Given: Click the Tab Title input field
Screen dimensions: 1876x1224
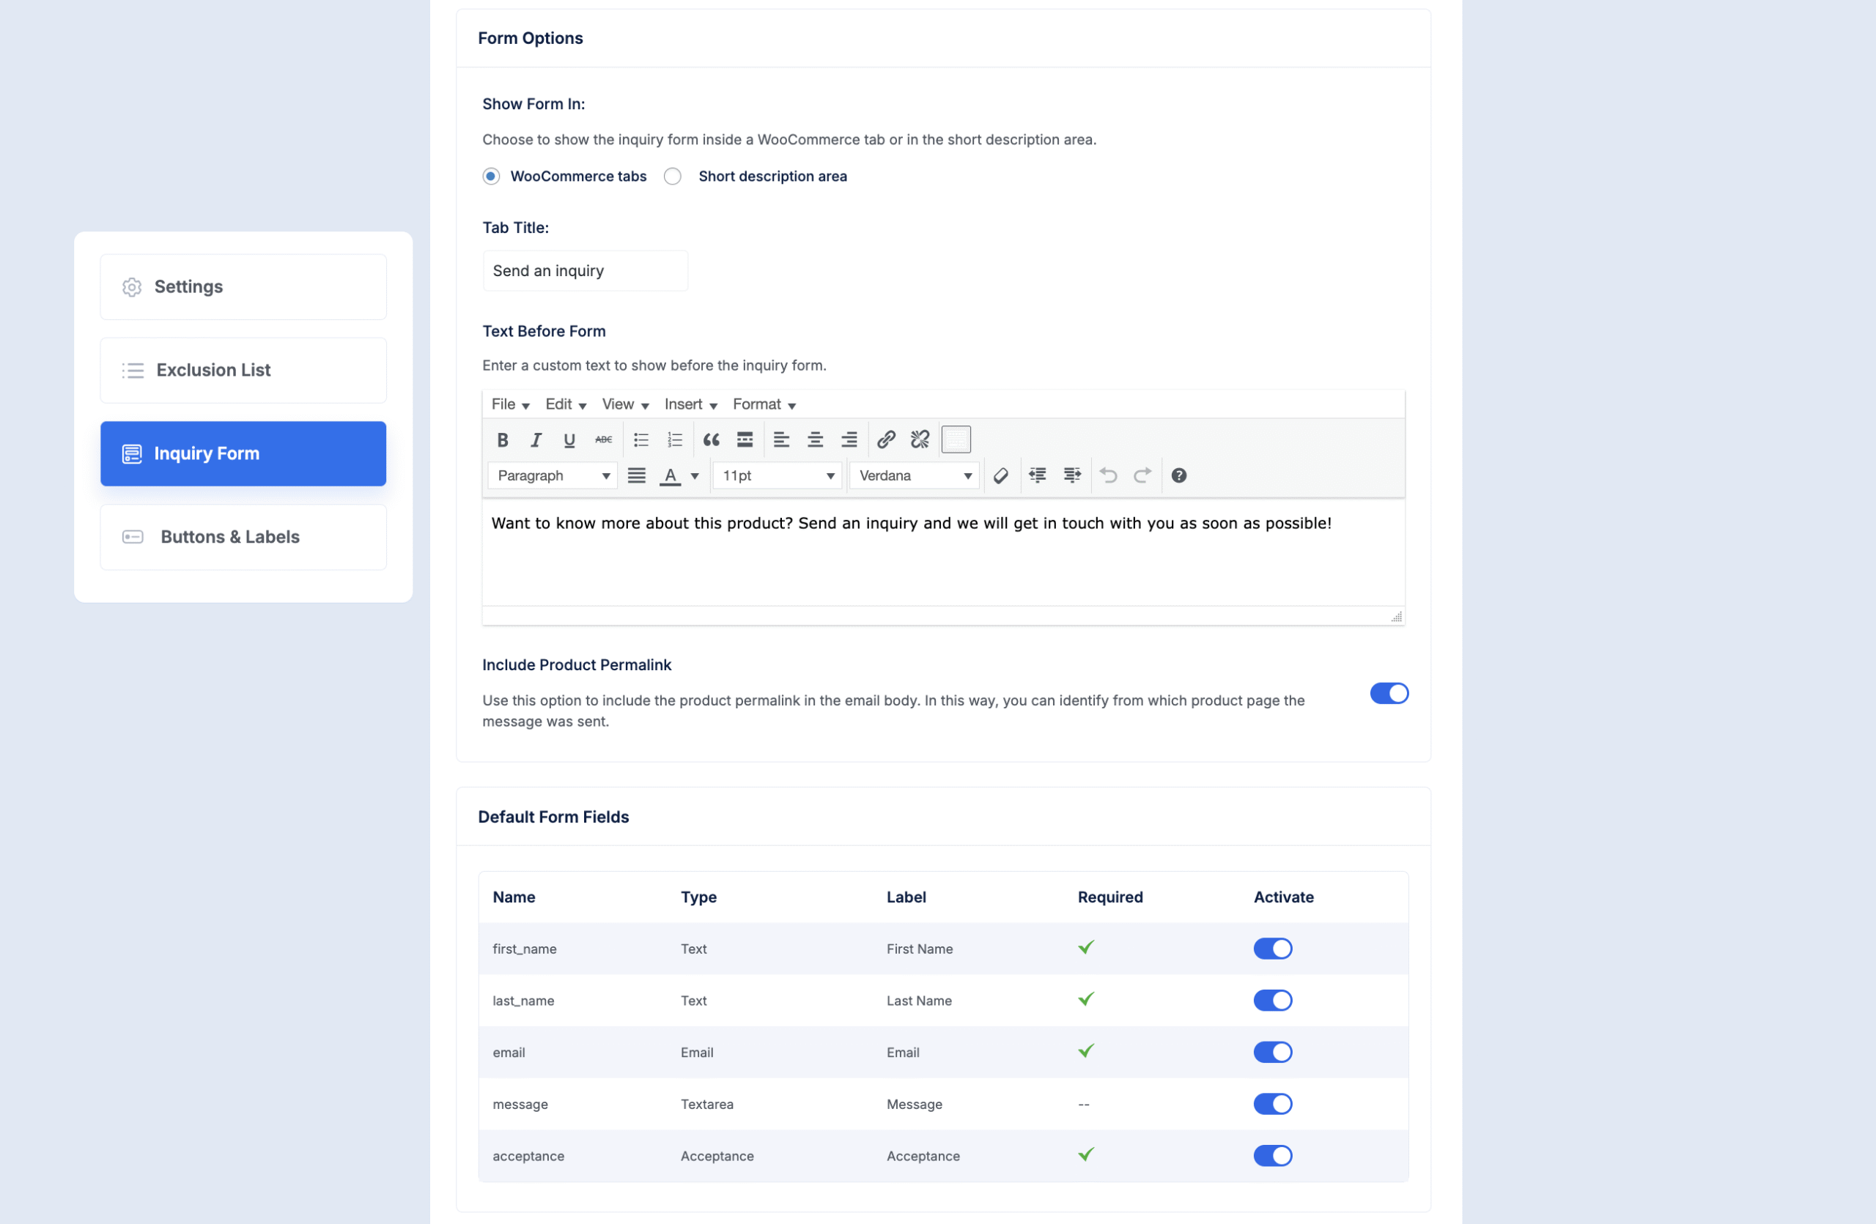Looking at the screenshot, I should 585,271.
